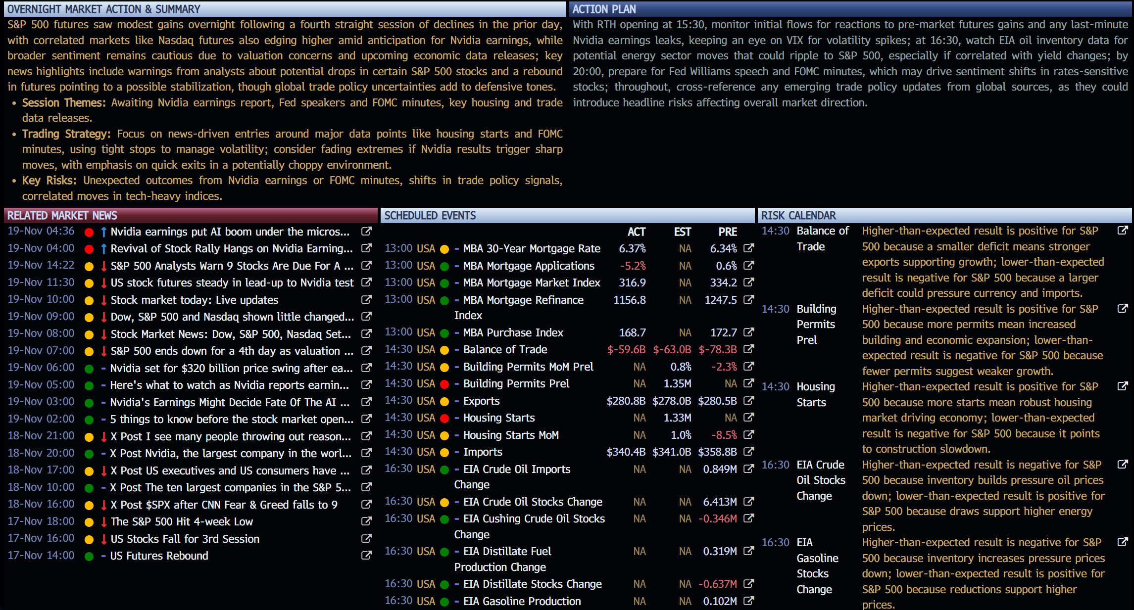Screen dimensions: 1134x610
Task: Open external link icon for MBA 30-Year Mortgage Rate
Action: pos(749,248)
